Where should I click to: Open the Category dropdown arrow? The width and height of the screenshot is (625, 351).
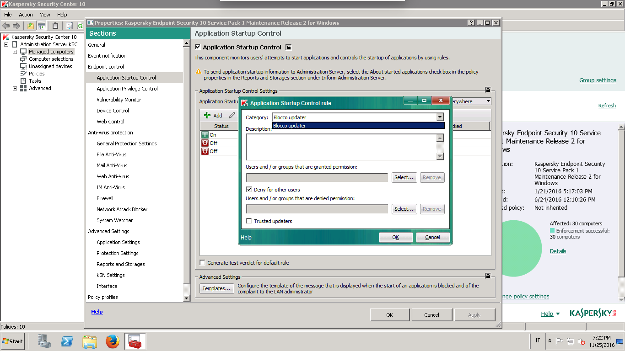(440, 117)
